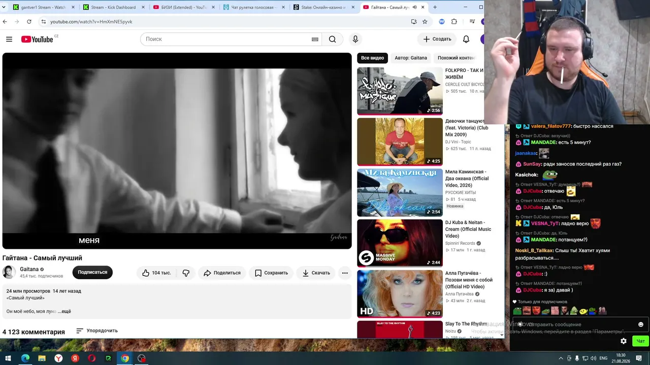The width and height of the screenshot is (650, 365).
Task: Switch to the Stream - Kick Dashboard tab
Action: pyautogui.click(x=113, y=7)
